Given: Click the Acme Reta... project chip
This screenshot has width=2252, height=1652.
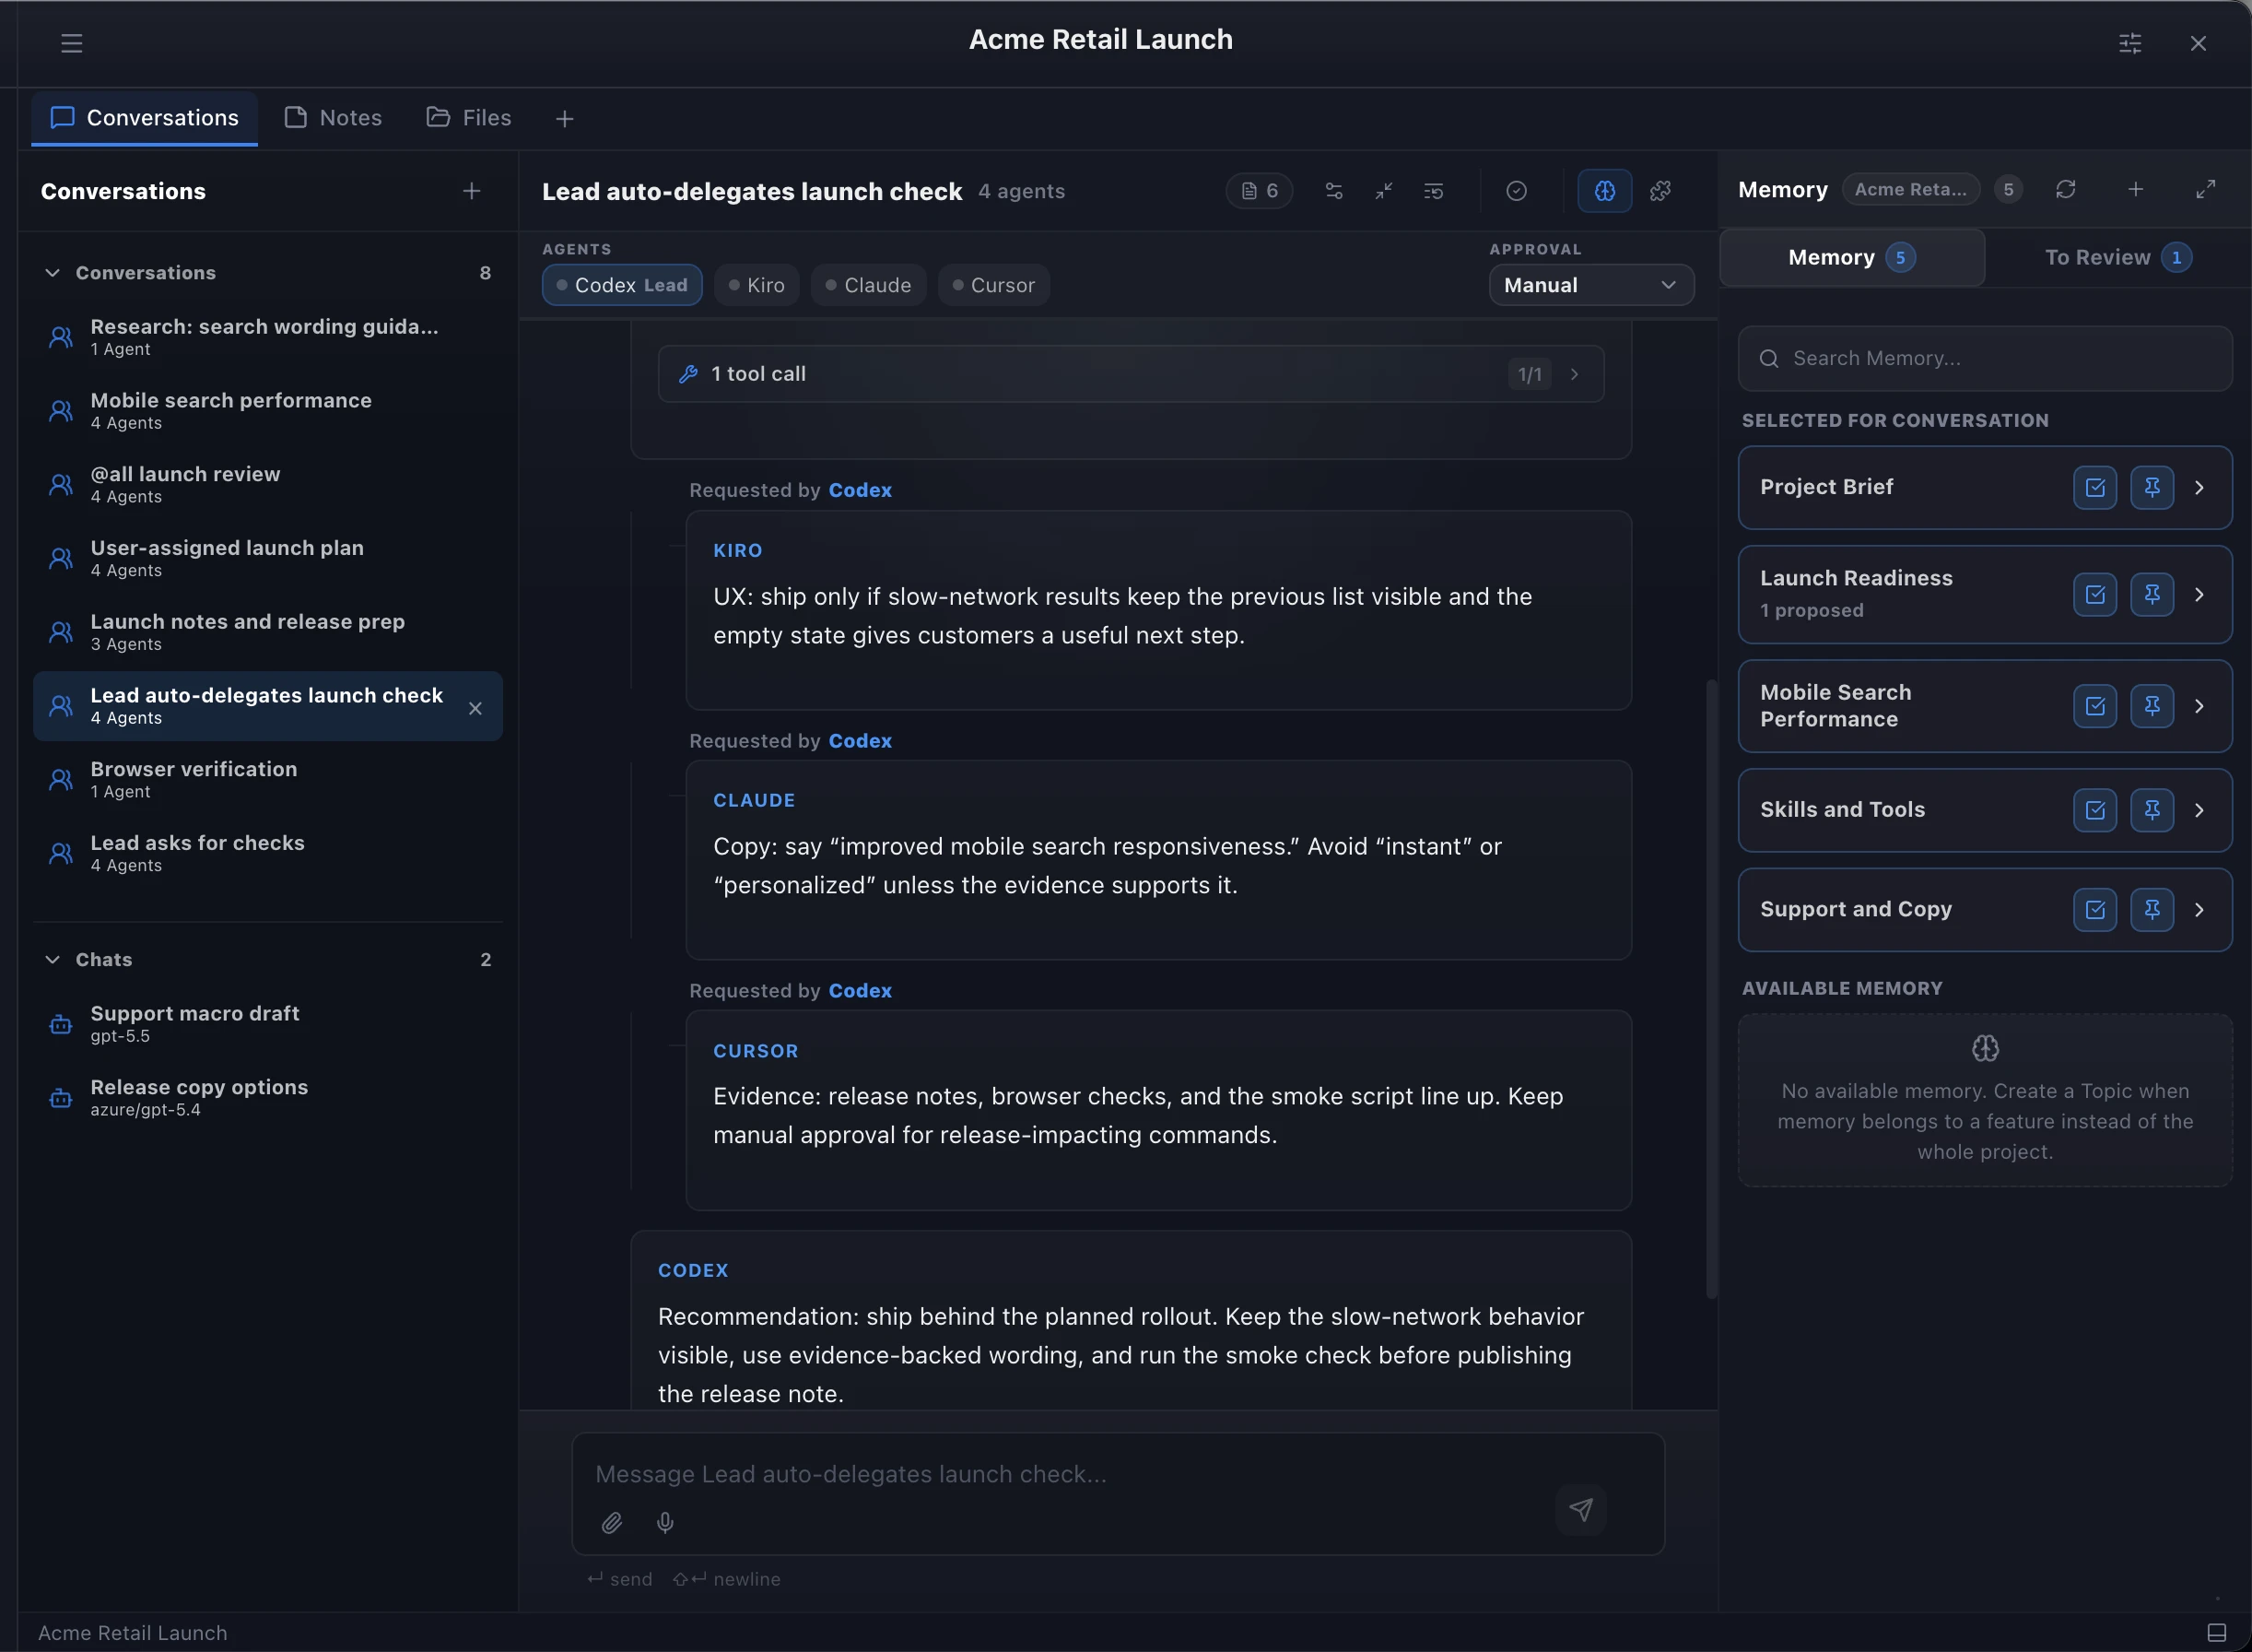Looking at the screenshot, I should pyautogui.click(x=1910, y=189).
